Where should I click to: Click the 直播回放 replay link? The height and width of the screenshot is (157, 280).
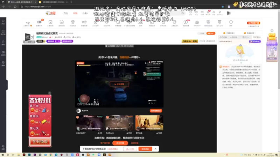(x=124, y=57)
